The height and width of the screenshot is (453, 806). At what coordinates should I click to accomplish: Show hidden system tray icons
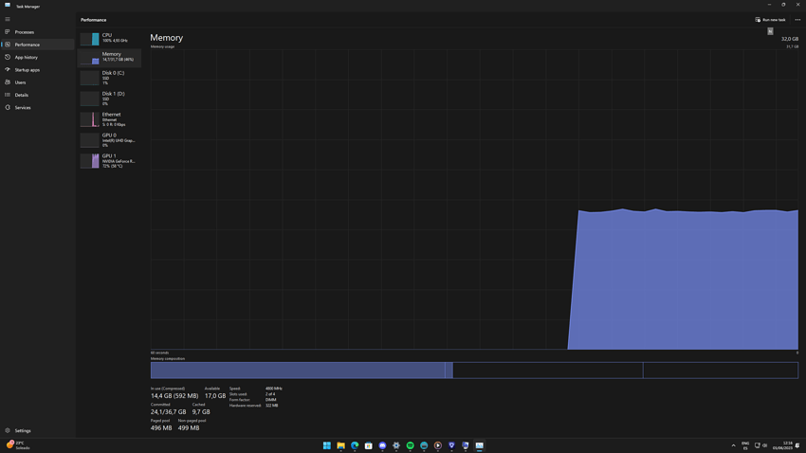coord(734,445)
